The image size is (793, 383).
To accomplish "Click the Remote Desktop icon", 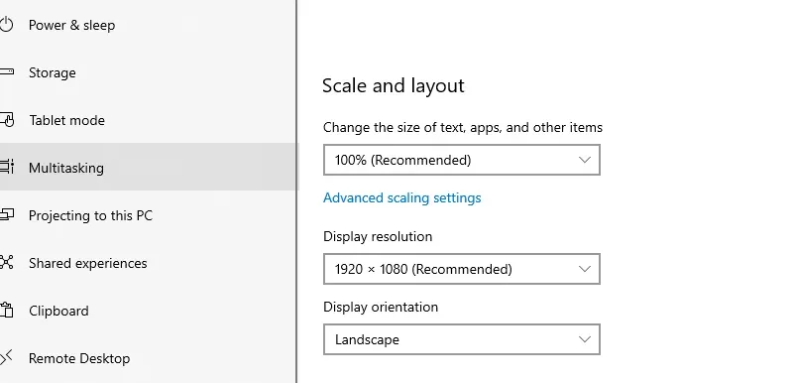I will pyautogui.click(x=6, y=358).
